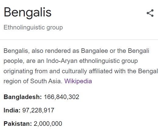Click the Ethnolinguistic group subtitle
Viewport: 158px width, 134px height.
(x=33, y=28)
